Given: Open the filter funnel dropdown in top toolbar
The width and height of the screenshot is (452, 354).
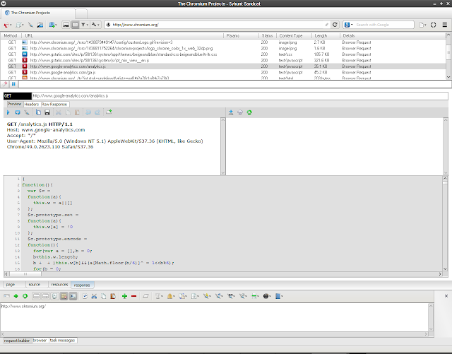Looking at the screenshot, I should click(85, 25).
